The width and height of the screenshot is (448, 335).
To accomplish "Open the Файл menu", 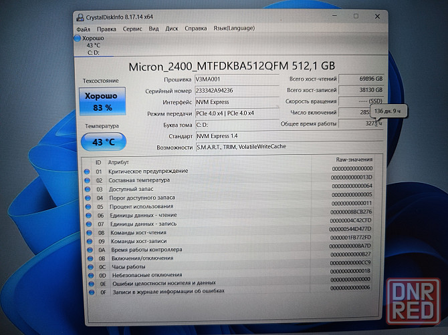I will click(83, 29).
